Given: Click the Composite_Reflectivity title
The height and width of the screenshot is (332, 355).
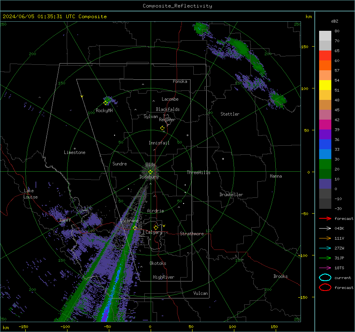Looking at the screenshot, I should [x=177, y=6].
